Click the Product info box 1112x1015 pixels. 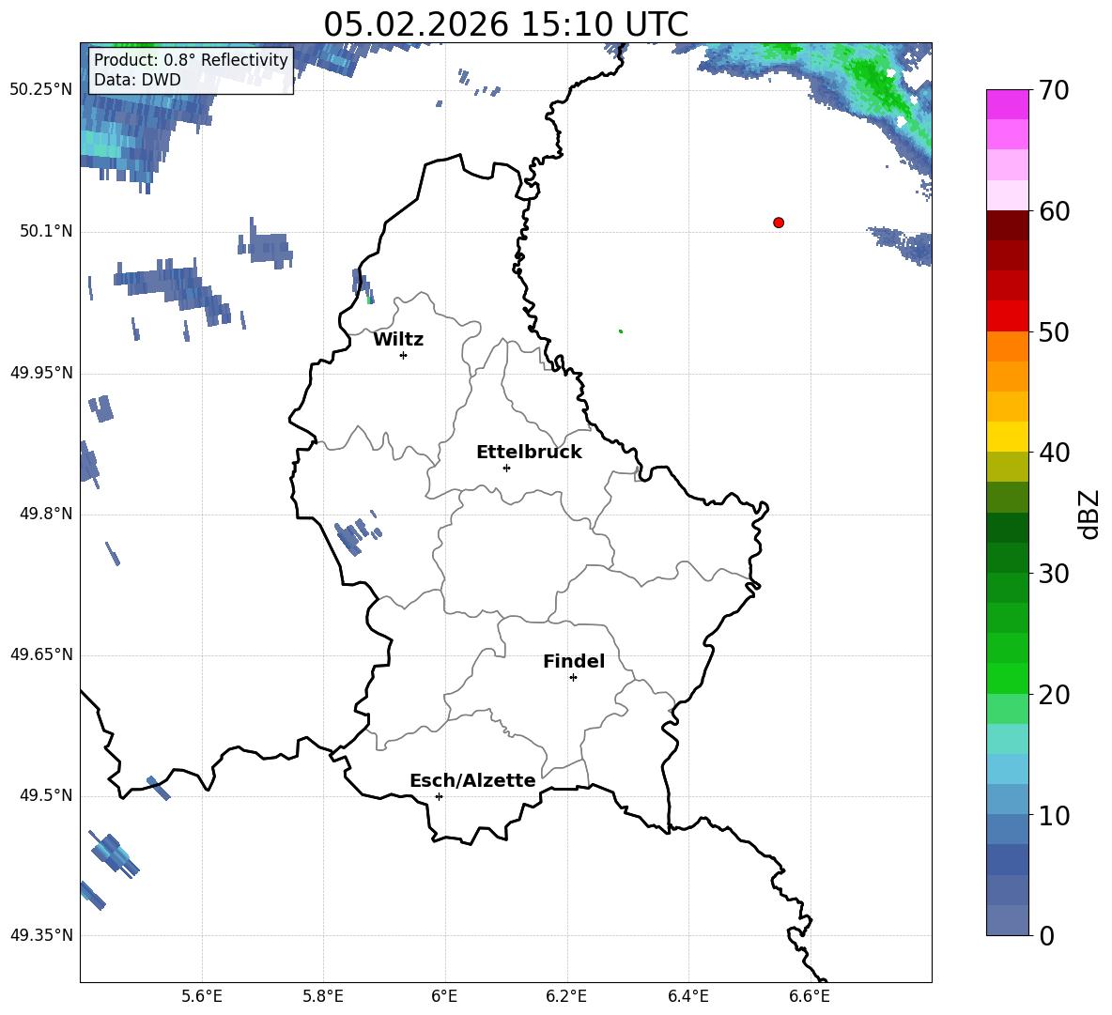(x=191, y=69)
